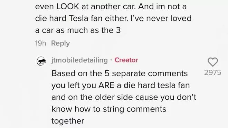228x128 pixels.
Task: Click the word "Tesla" in the top comment
Action: (79, 18)
